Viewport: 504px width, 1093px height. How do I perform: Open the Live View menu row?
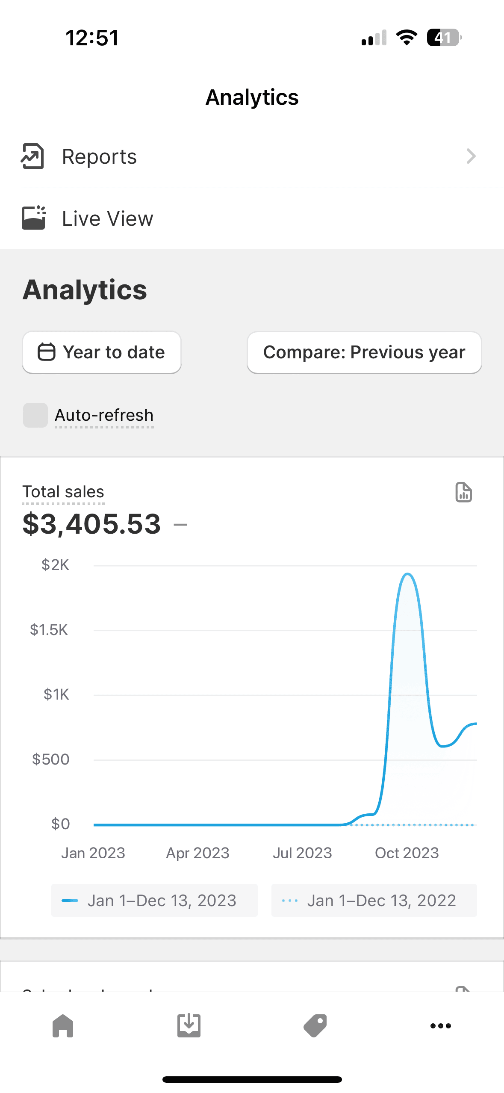(252, 218)
